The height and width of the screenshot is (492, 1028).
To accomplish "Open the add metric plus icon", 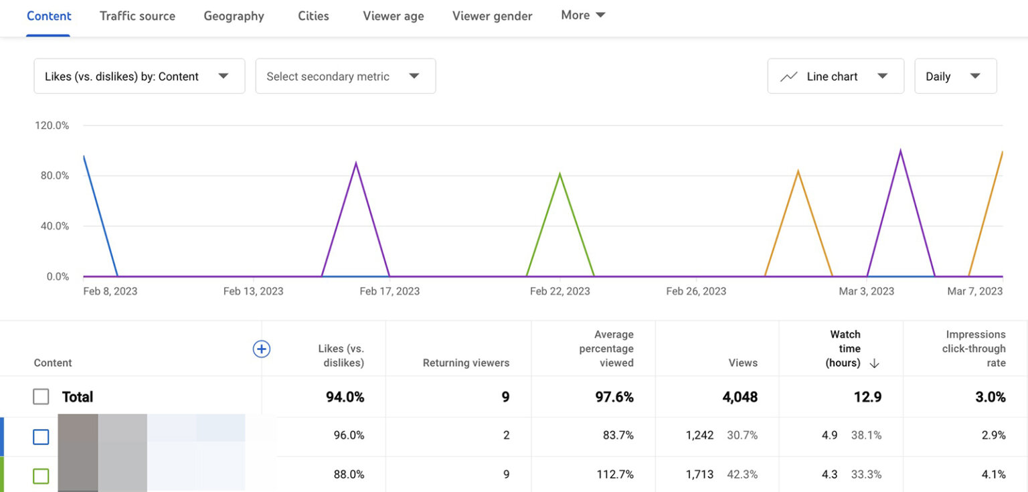I will click(x=262, y=349).
